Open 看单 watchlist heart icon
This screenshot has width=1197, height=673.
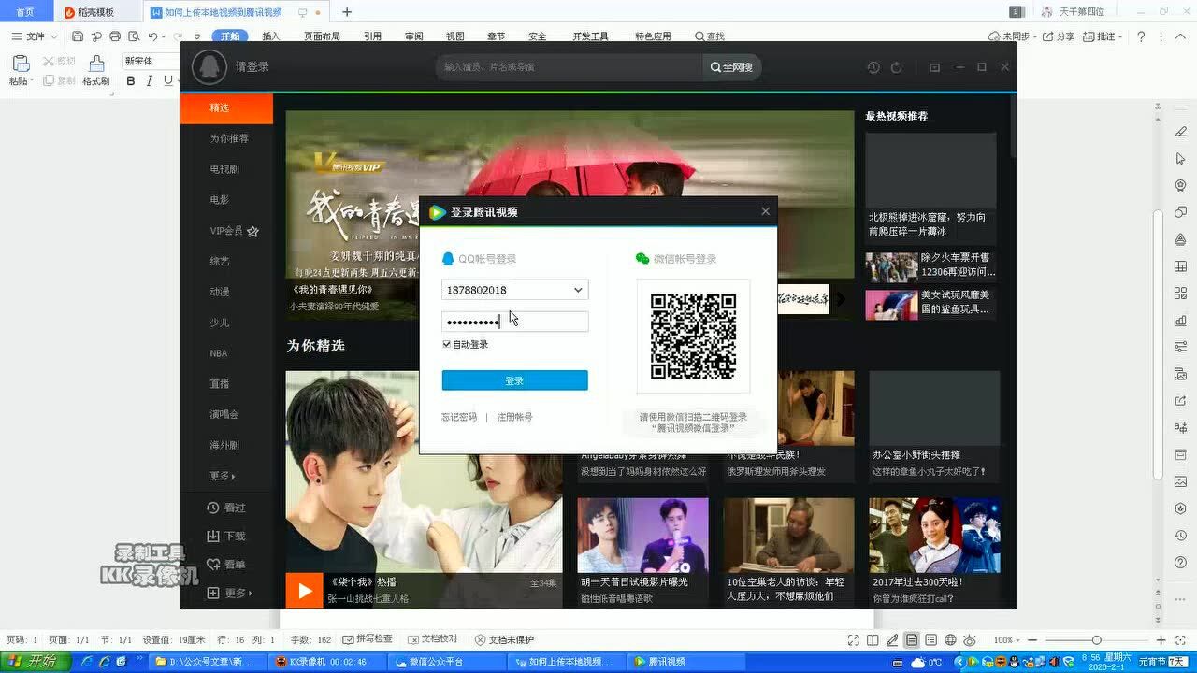tap(226, 565)
